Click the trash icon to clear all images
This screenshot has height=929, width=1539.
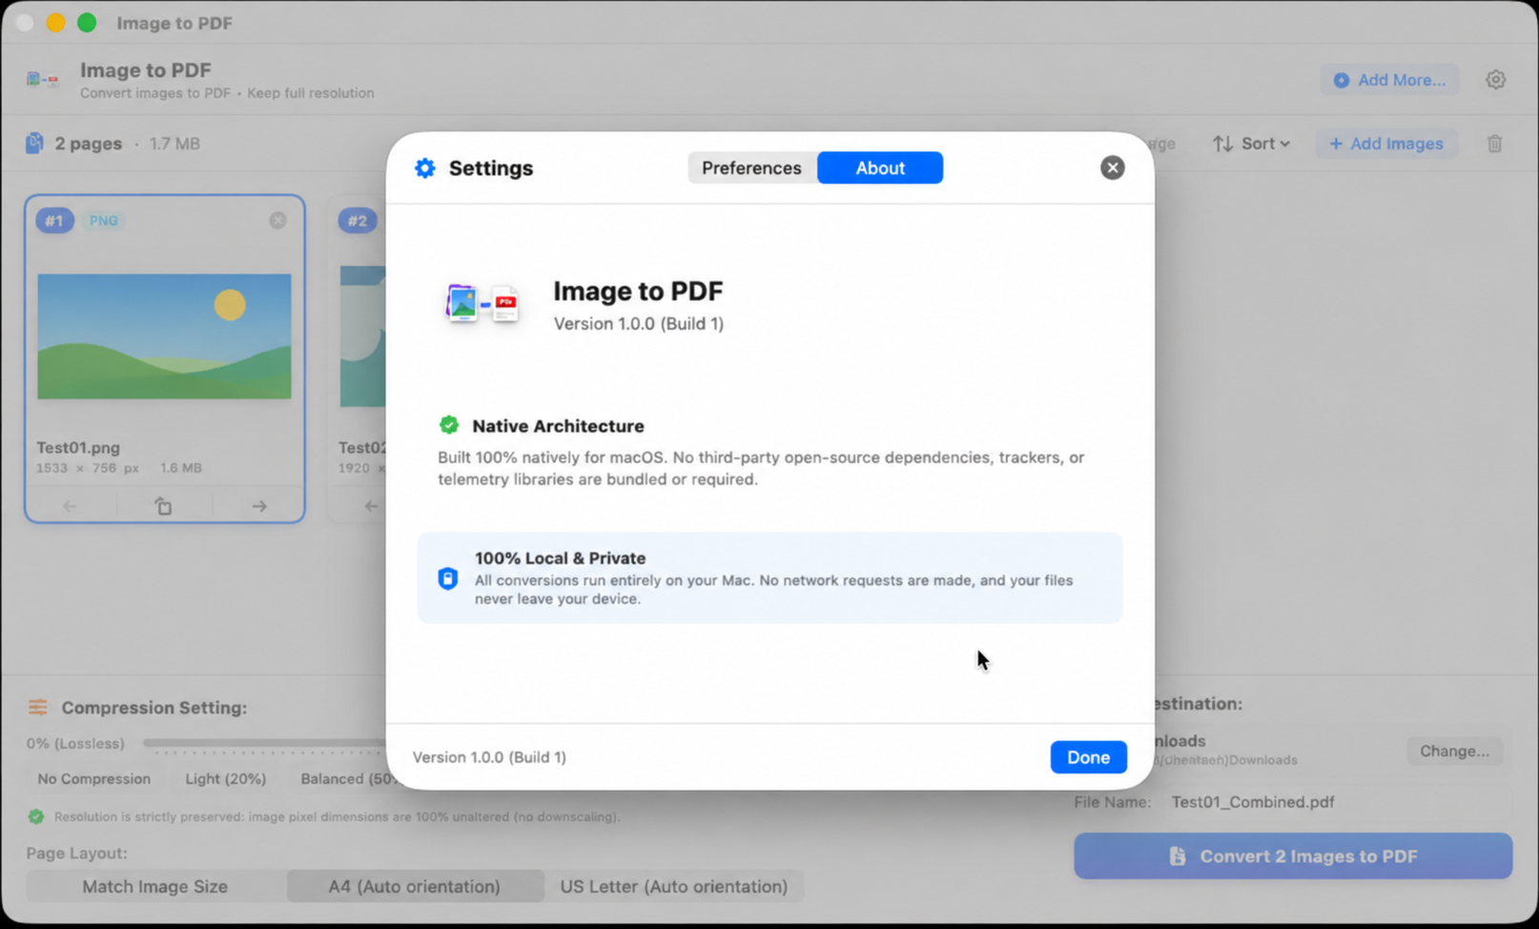coord(1494,144)
